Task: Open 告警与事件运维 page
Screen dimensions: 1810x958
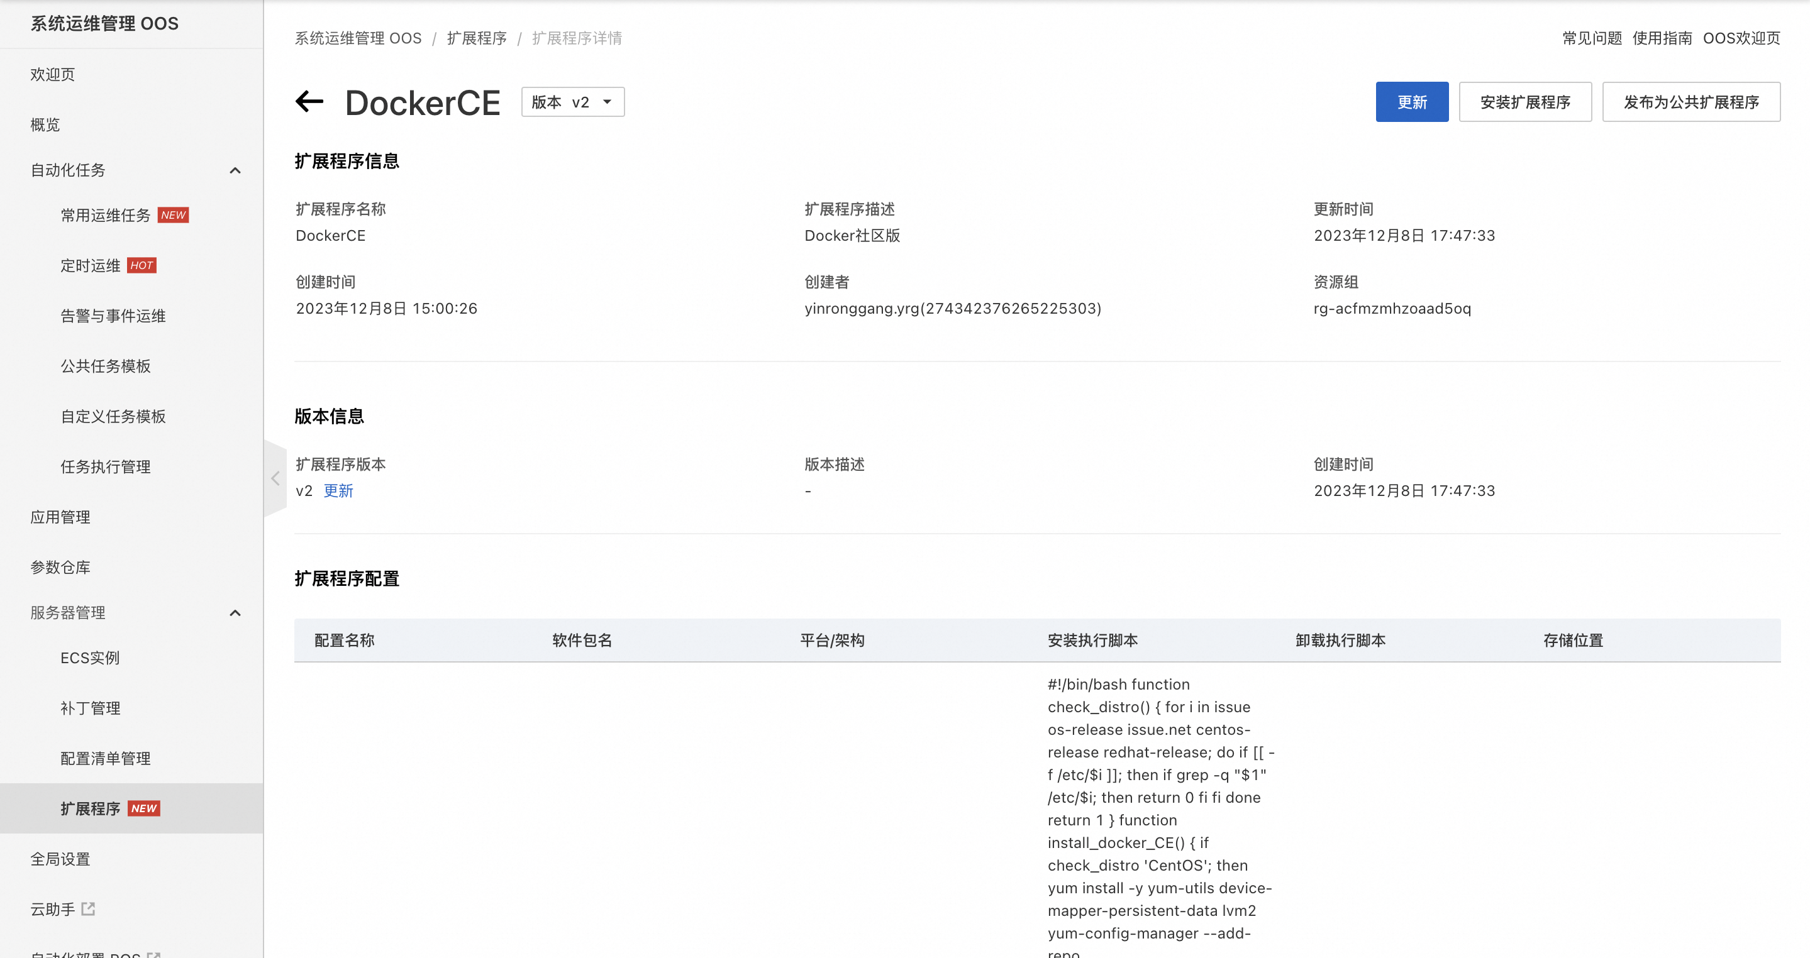Action: (113, 316)
